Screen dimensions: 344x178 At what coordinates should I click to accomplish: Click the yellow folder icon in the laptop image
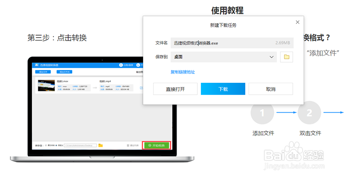click(101, 145)
